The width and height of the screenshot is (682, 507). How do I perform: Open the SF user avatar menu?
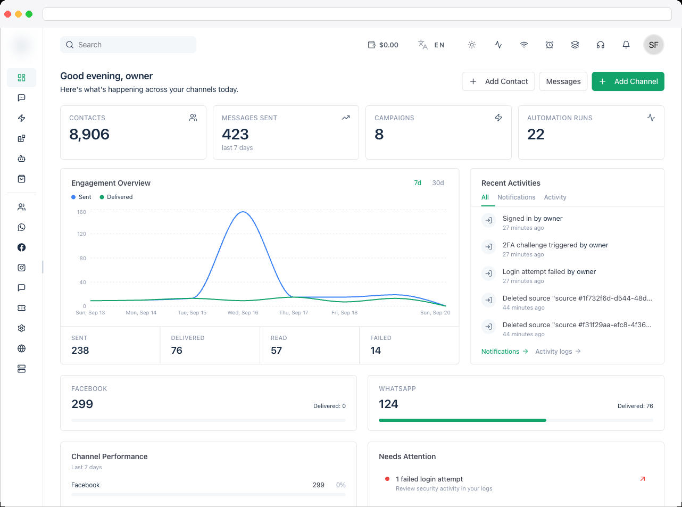654,45
